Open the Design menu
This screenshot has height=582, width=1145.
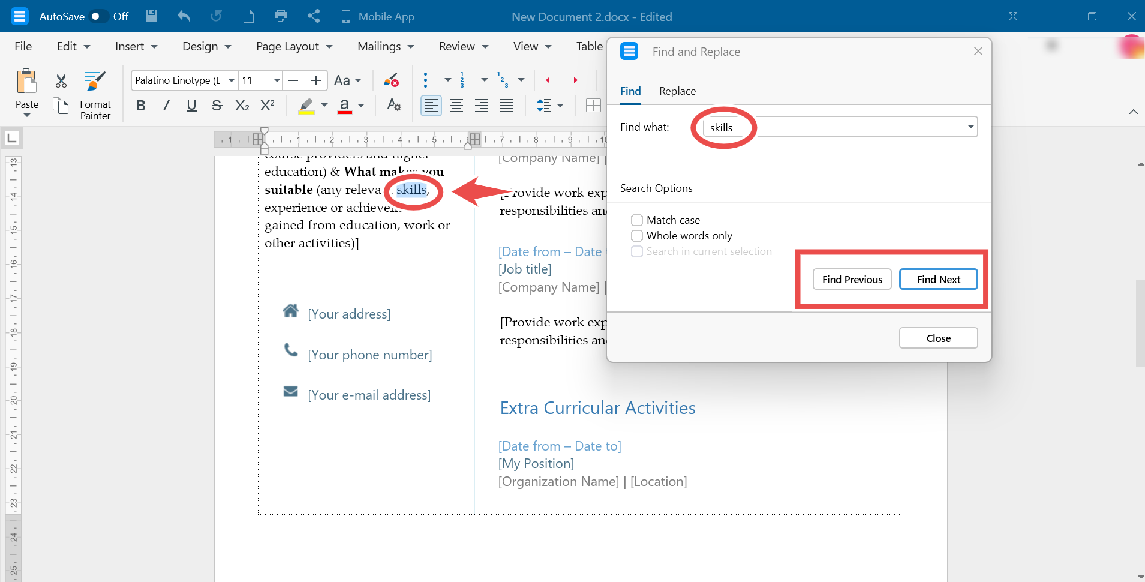point(207,46)
